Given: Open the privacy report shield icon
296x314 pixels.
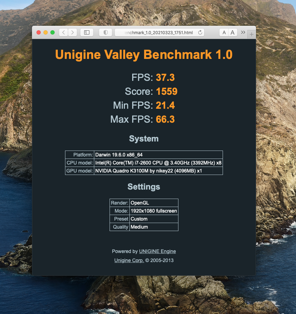Looking at the screenshot, I should [105, 32].
